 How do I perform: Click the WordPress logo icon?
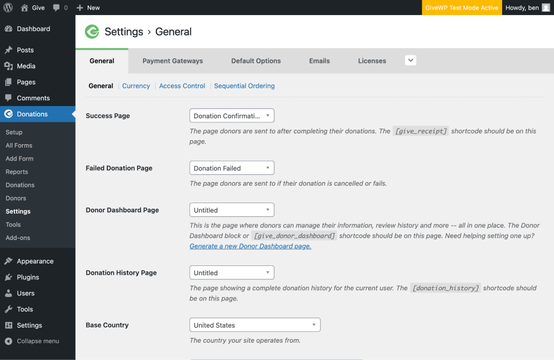click(x=8, y=7)
